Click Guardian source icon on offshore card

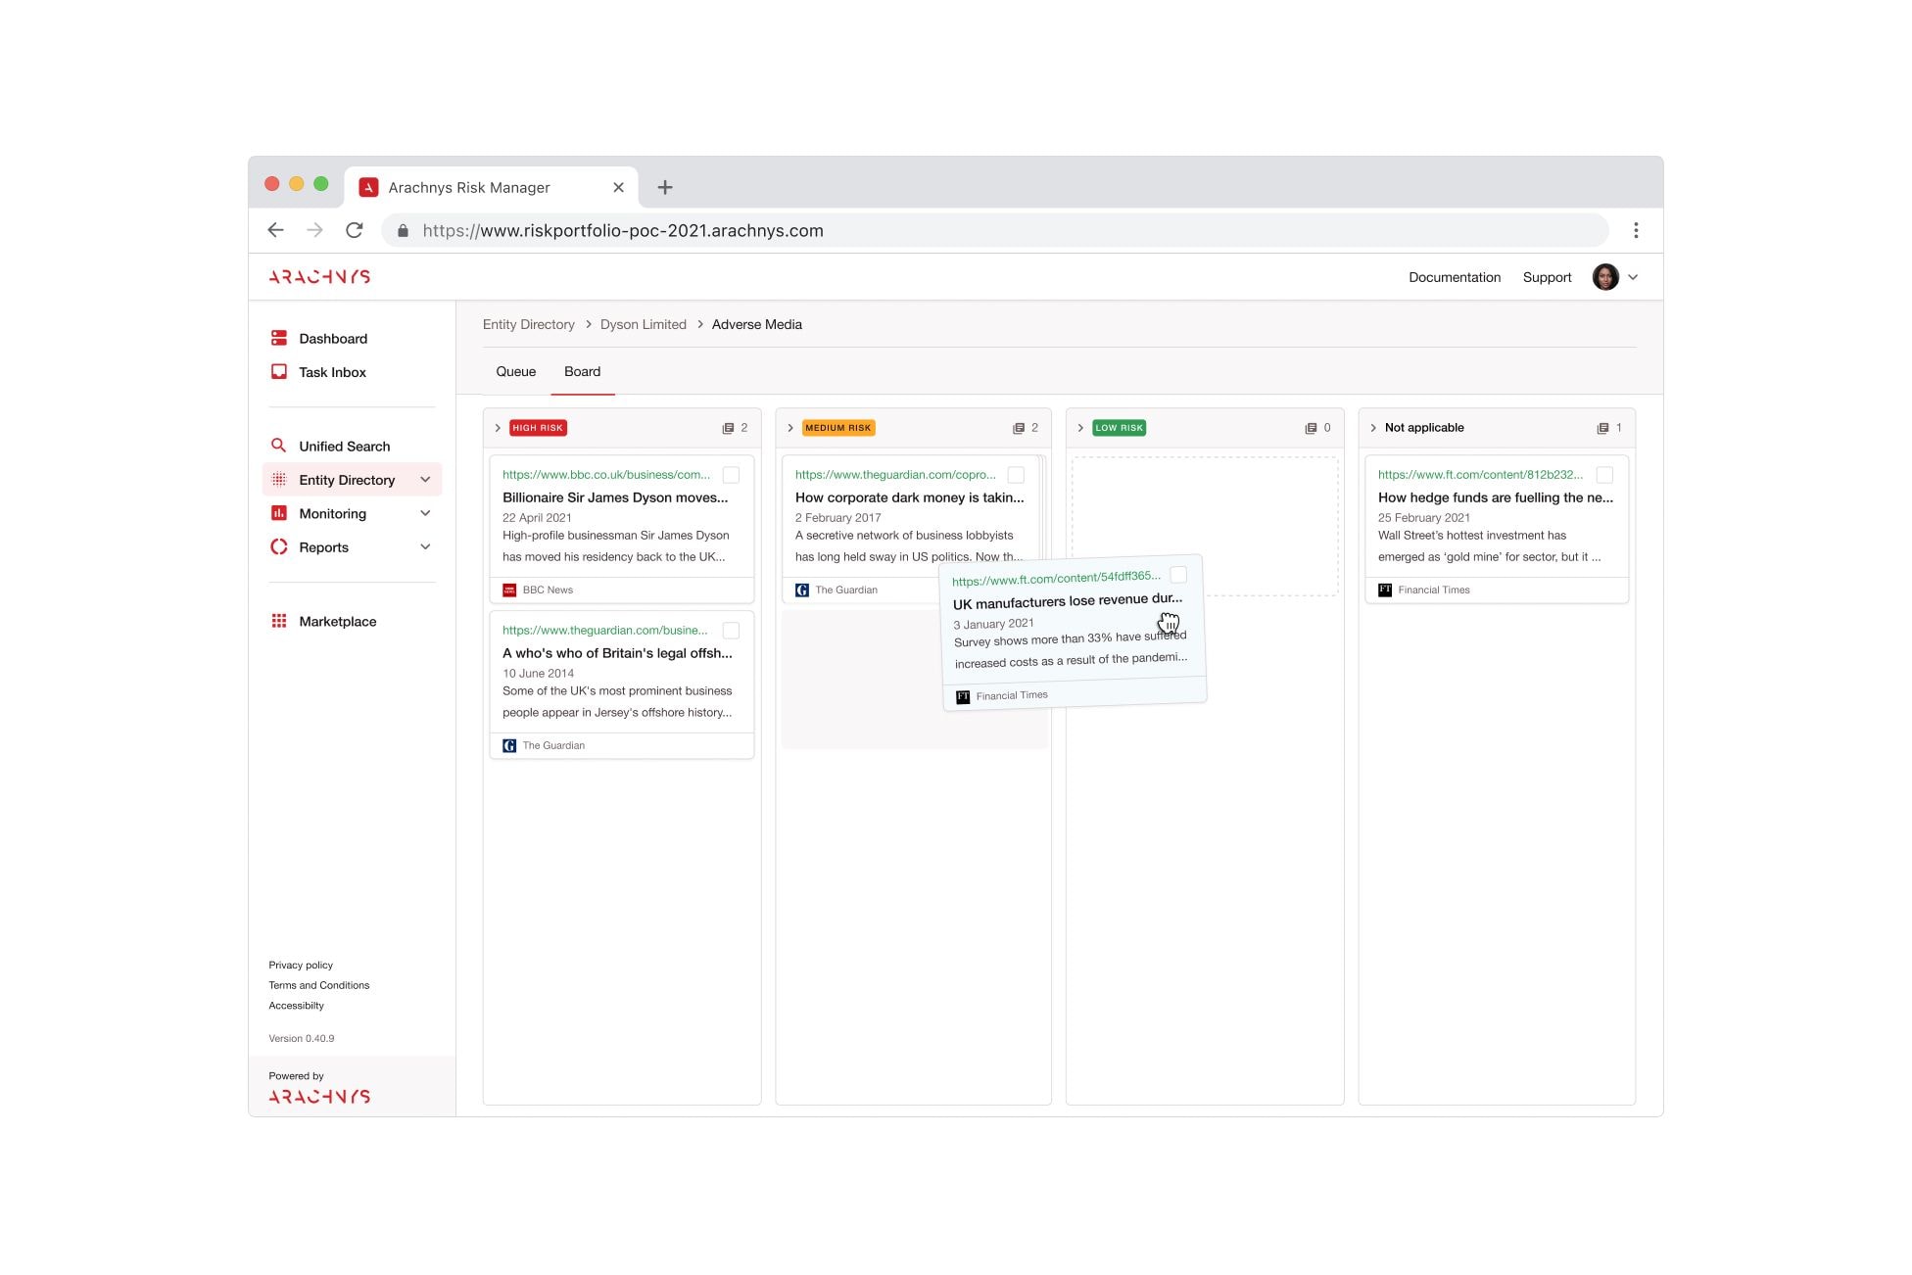pyautogui.click(x=509, y=745)
